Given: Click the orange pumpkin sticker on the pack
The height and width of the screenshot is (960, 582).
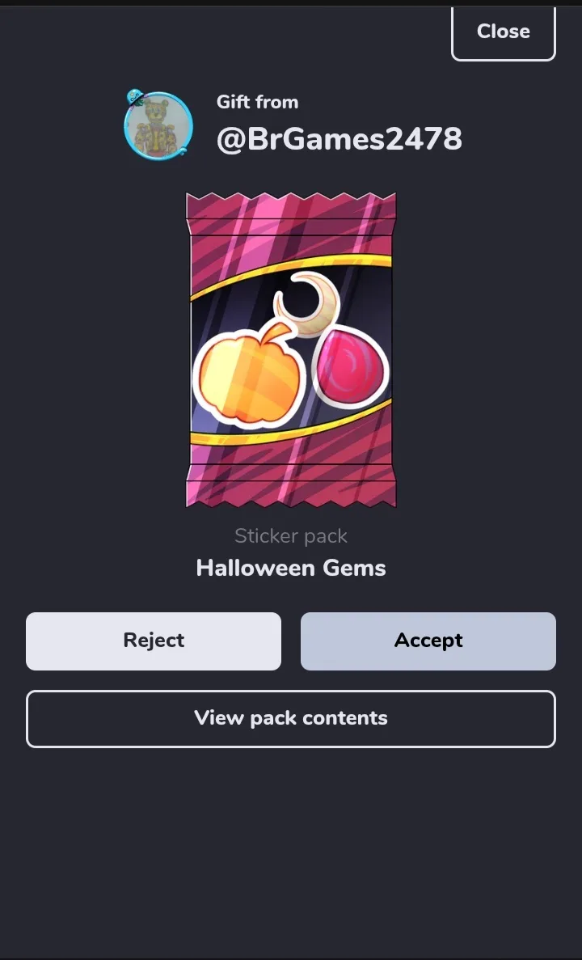Looking at the screenshot, I should tap(240, 376).
